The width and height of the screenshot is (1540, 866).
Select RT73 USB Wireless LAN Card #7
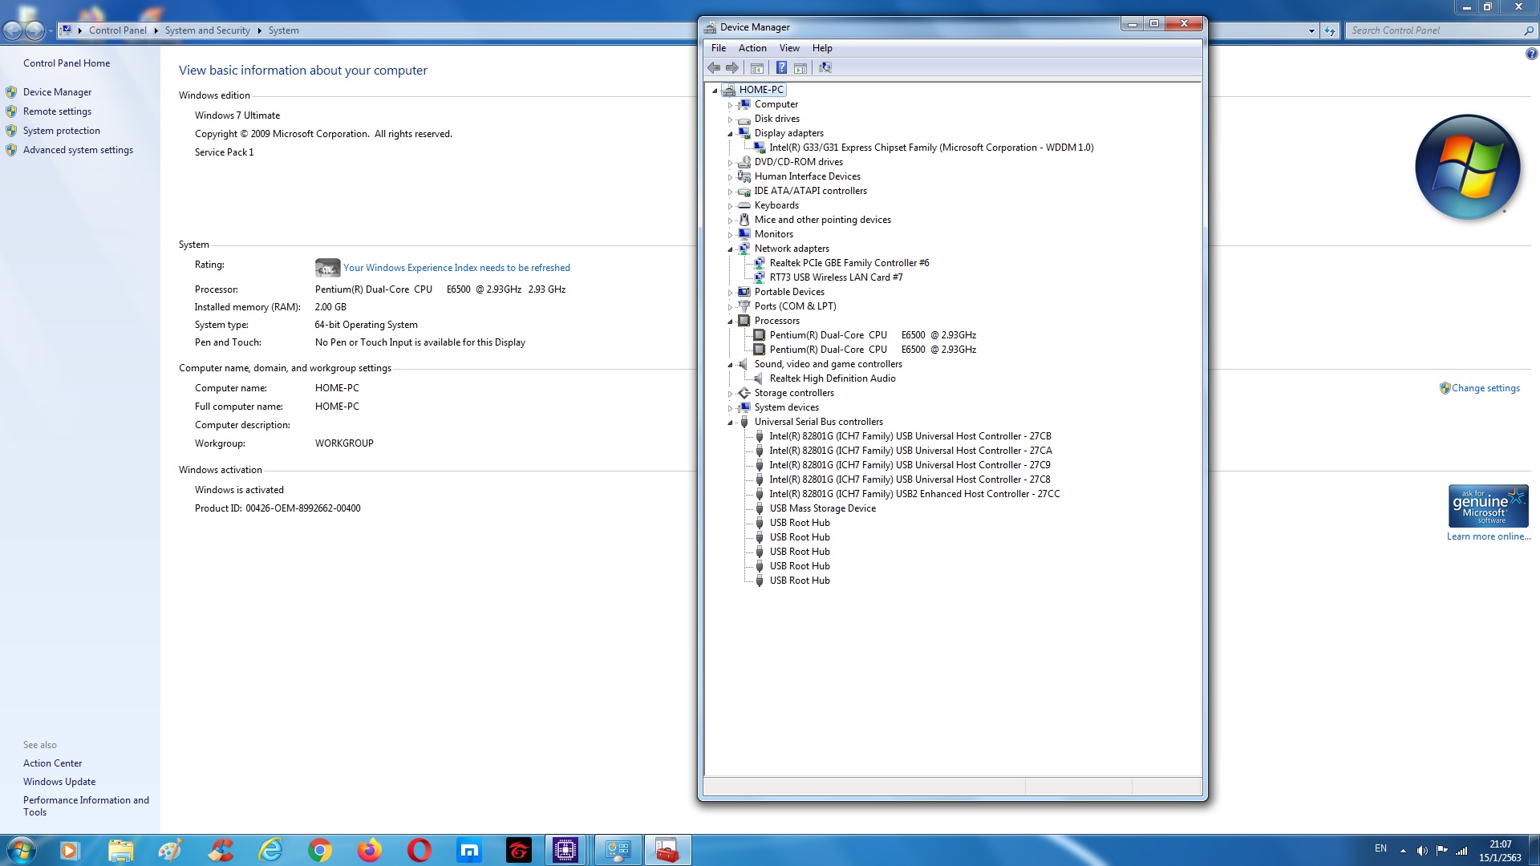[836, 277]
